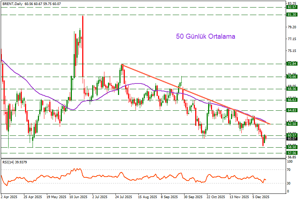This screenshot has height=201, width=300.
Task: Click the 58.50 support price tag
Action: click(292, 147)
